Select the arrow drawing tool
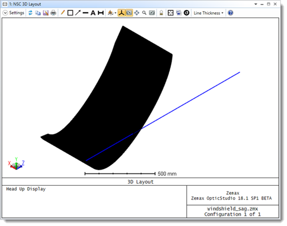Viewport: 287px width, 226px height. 78,13
